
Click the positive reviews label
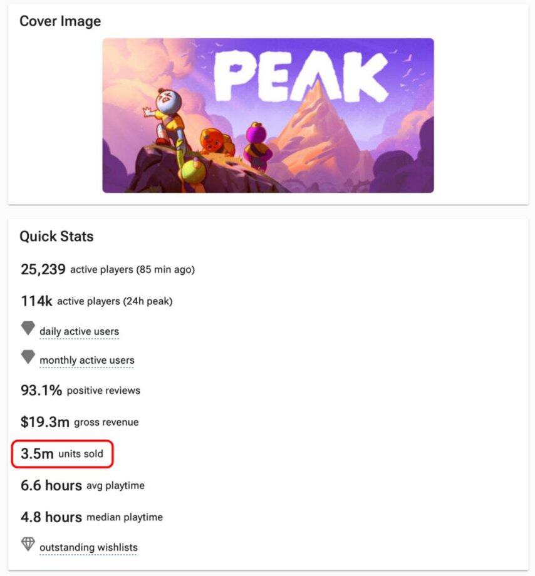pyautogui.click(x=103, y=391)
